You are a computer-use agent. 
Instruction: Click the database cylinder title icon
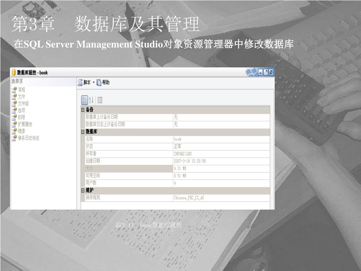click(14, 72)
